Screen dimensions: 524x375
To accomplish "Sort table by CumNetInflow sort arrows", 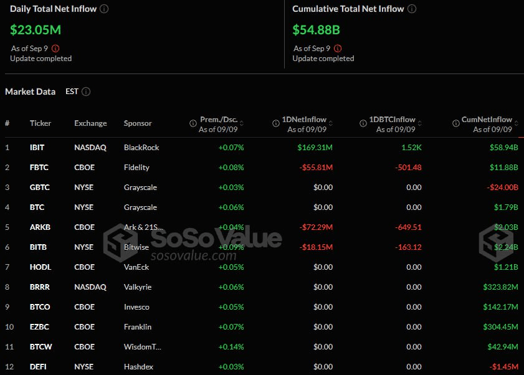I will pos(517,123).
